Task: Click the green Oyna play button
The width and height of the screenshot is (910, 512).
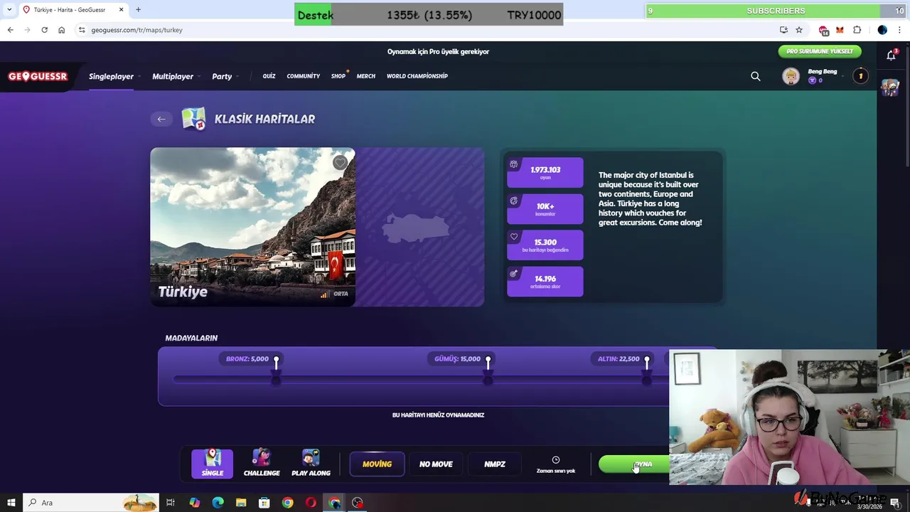Action: pos(634,464)
